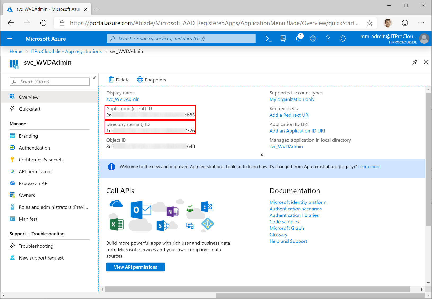Focus the global Search resources box
This screenshot has height=299, width=432.
pyautogui.click(x=182, y=39)
